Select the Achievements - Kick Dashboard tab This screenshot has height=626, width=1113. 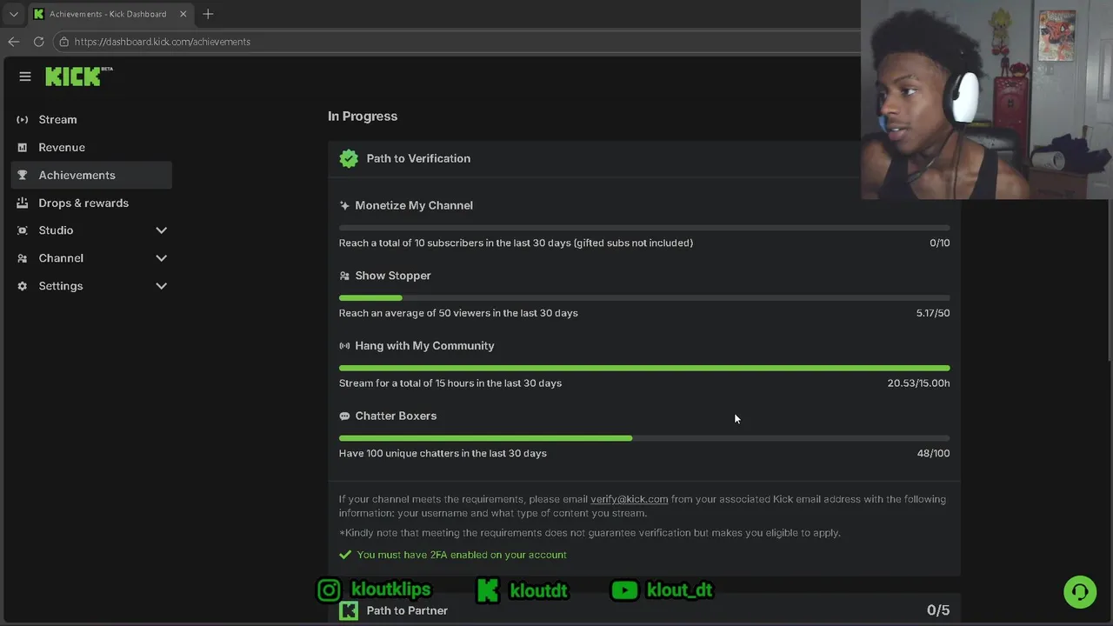click(110, 14)
